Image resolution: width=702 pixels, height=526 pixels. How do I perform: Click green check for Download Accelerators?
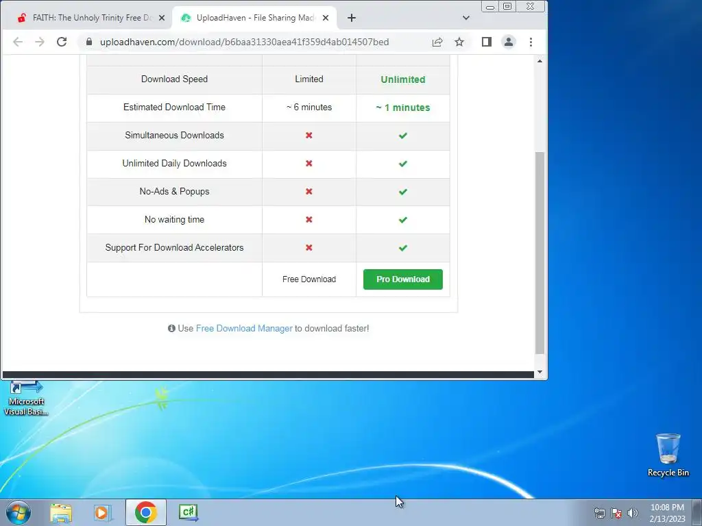pyautogui.click(x=403, y=248)
